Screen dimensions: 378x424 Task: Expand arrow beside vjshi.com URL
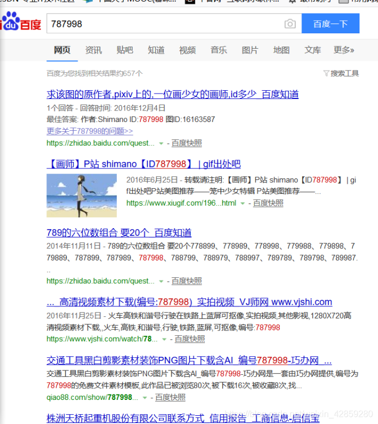(x=164, y=339)
